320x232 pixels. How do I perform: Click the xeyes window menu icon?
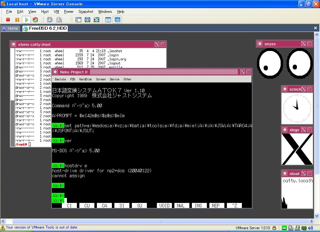tap(260, 44)
